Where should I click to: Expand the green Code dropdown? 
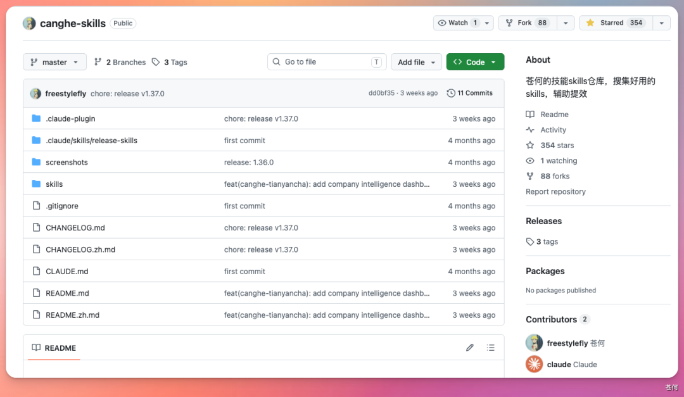[475, 62]
